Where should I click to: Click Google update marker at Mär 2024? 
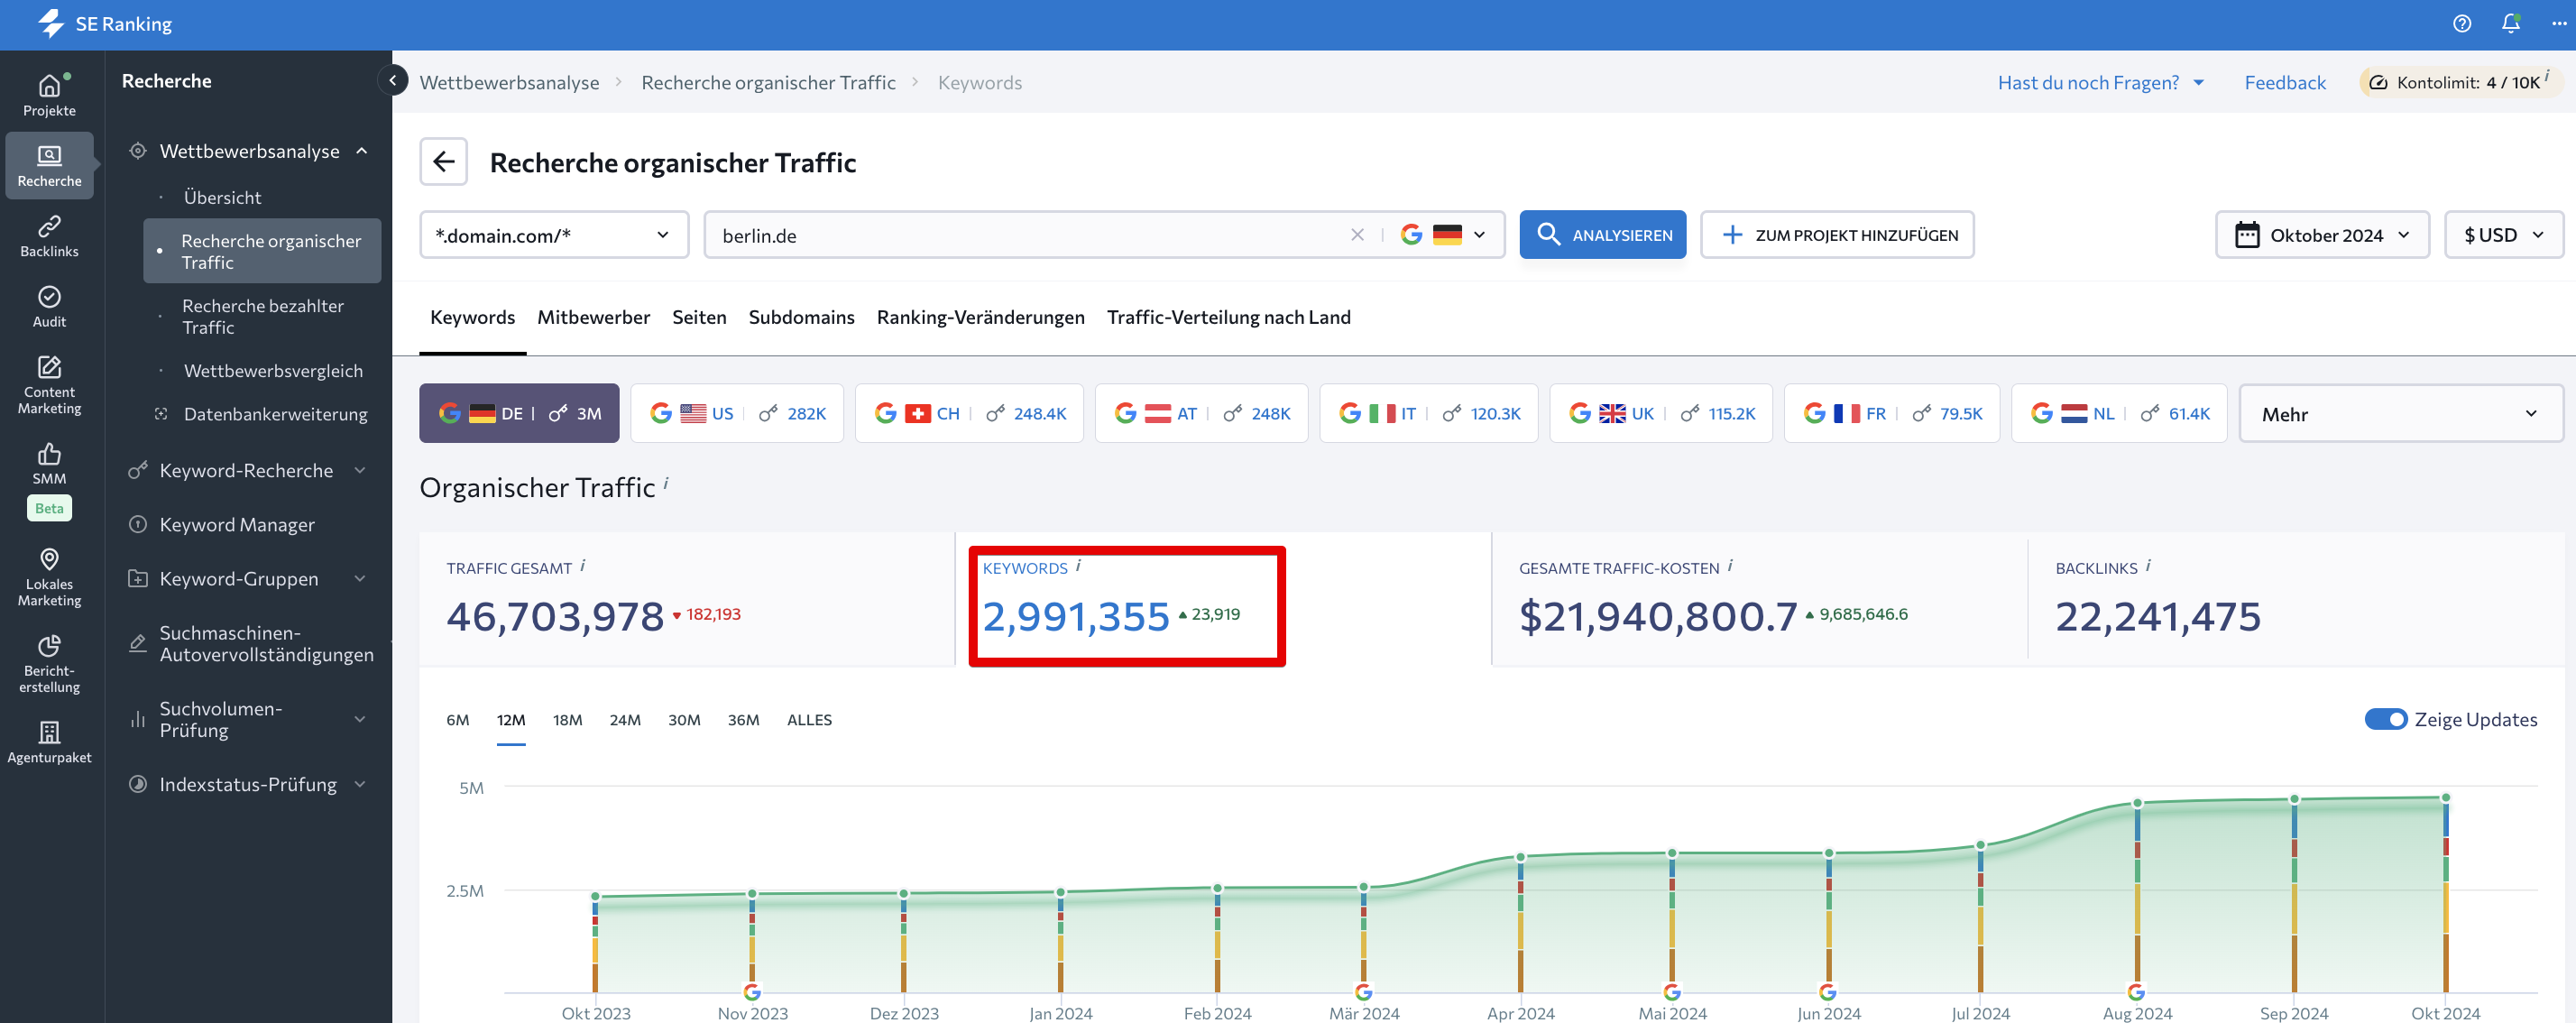tap(1363, 992)
